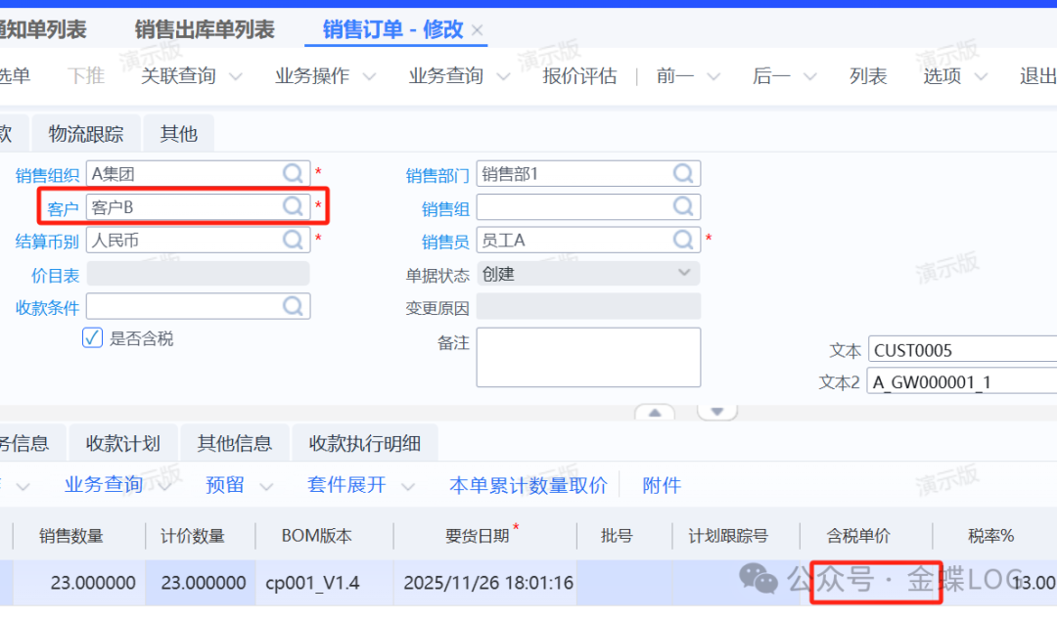Screen dimensions: 1057x621
Task: Click magnifier icon in 销售组 field
Action: [x=683, y=206]
